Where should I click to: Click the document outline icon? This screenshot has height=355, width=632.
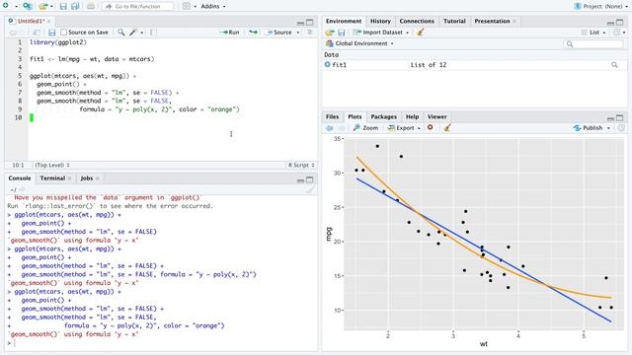pyautogui.click(x=309, y=33)
